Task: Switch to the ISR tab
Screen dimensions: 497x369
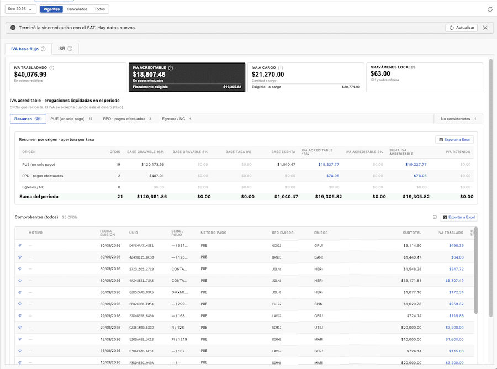Action: click(x=65, y=49)
